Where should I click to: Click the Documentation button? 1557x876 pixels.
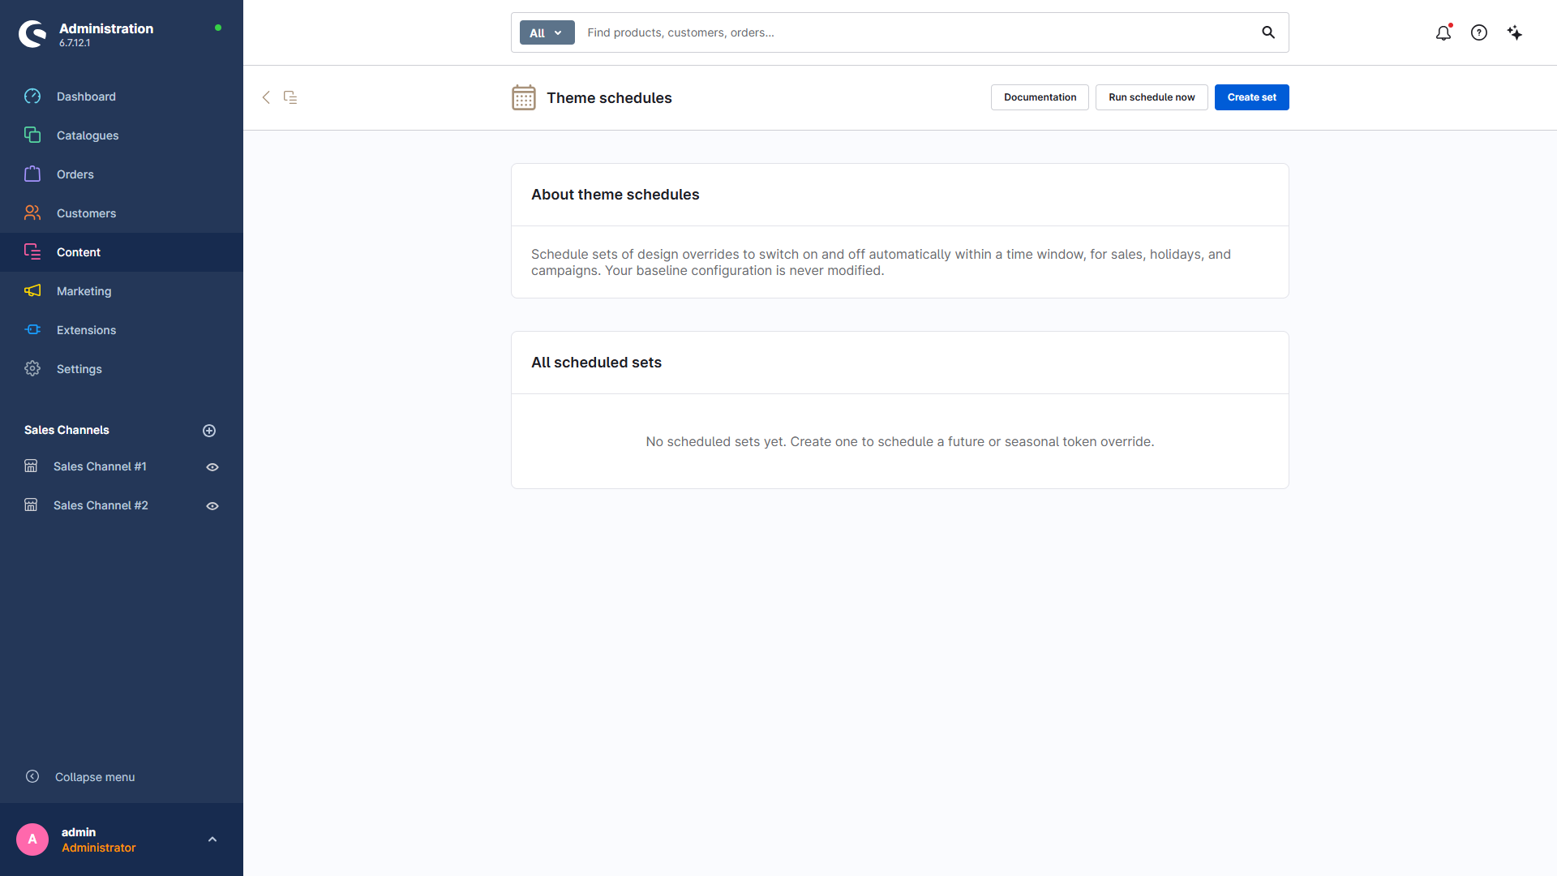[x=1040, y=97]
